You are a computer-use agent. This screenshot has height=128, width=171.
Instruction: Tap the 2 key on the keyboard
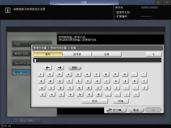pos(50,75)
